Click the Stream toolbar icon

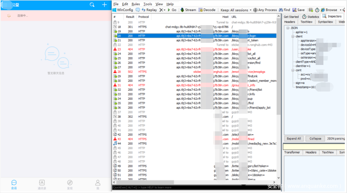[x=182, y=10]
